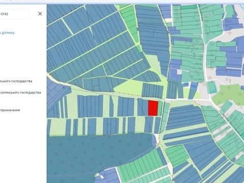Open the blue "ділянку" link
Screen dimensions: 244x183
(7, 33)
